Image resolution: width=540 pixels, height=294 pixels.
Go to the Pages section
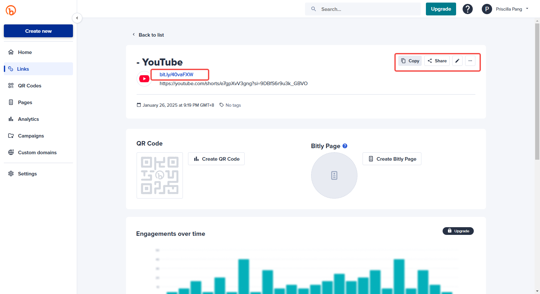tap(25, 102)
